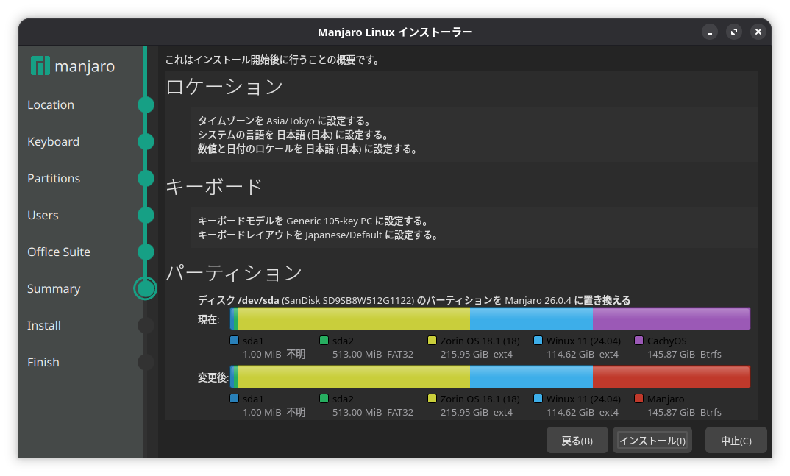Viewport: 790px width, 476px height.
Task: Click the dim Install progress dot
Action: tap(146, 325)
